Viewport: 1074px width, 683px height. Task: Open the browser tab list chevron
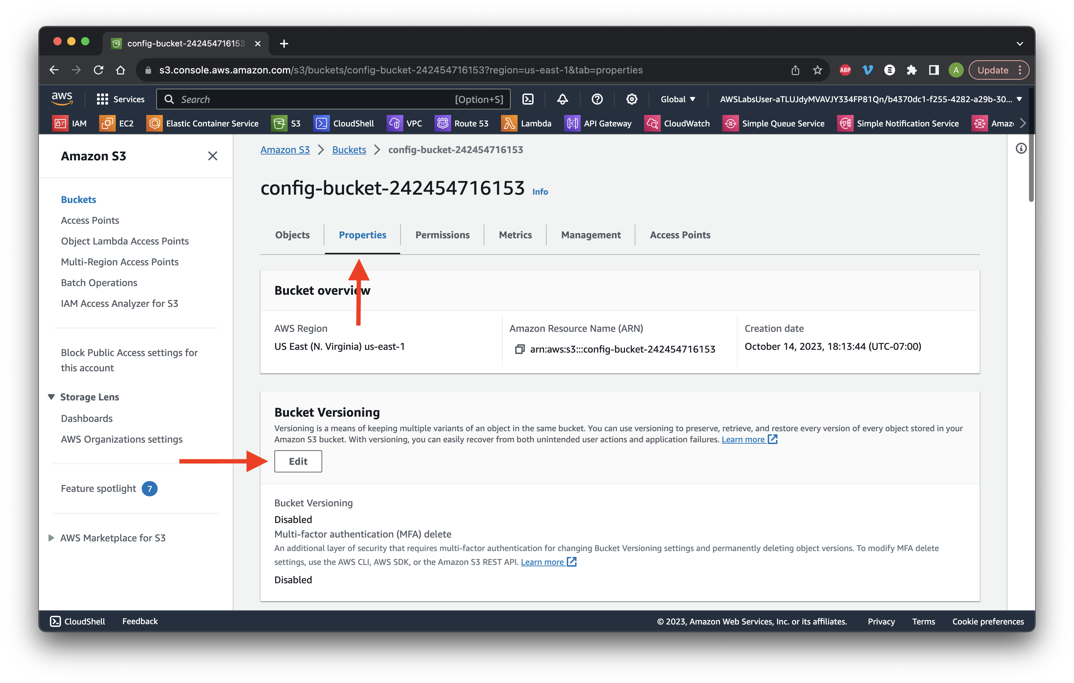[1019, 43]
